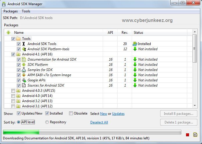Image resolution: width=202 pixels, height=144 pixels.
Task: Click the Android 3.2 (API 13) folder icon
Action: point(18,101)
